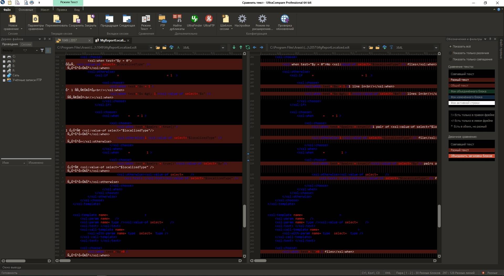The width and height of the screenshot is (504, 276).
Task: Click the Найти дубликаты icon
Action: coord(177,19)
